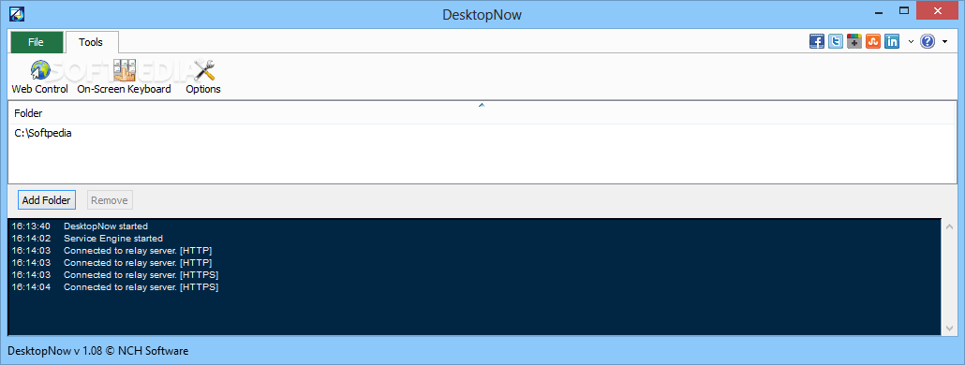Share via Google Plus icon

(854, 42)
